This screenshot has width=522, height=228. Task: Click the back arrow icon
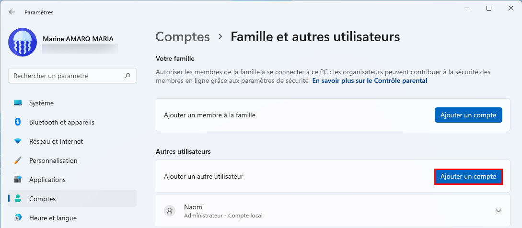click(x=12, y=12)
